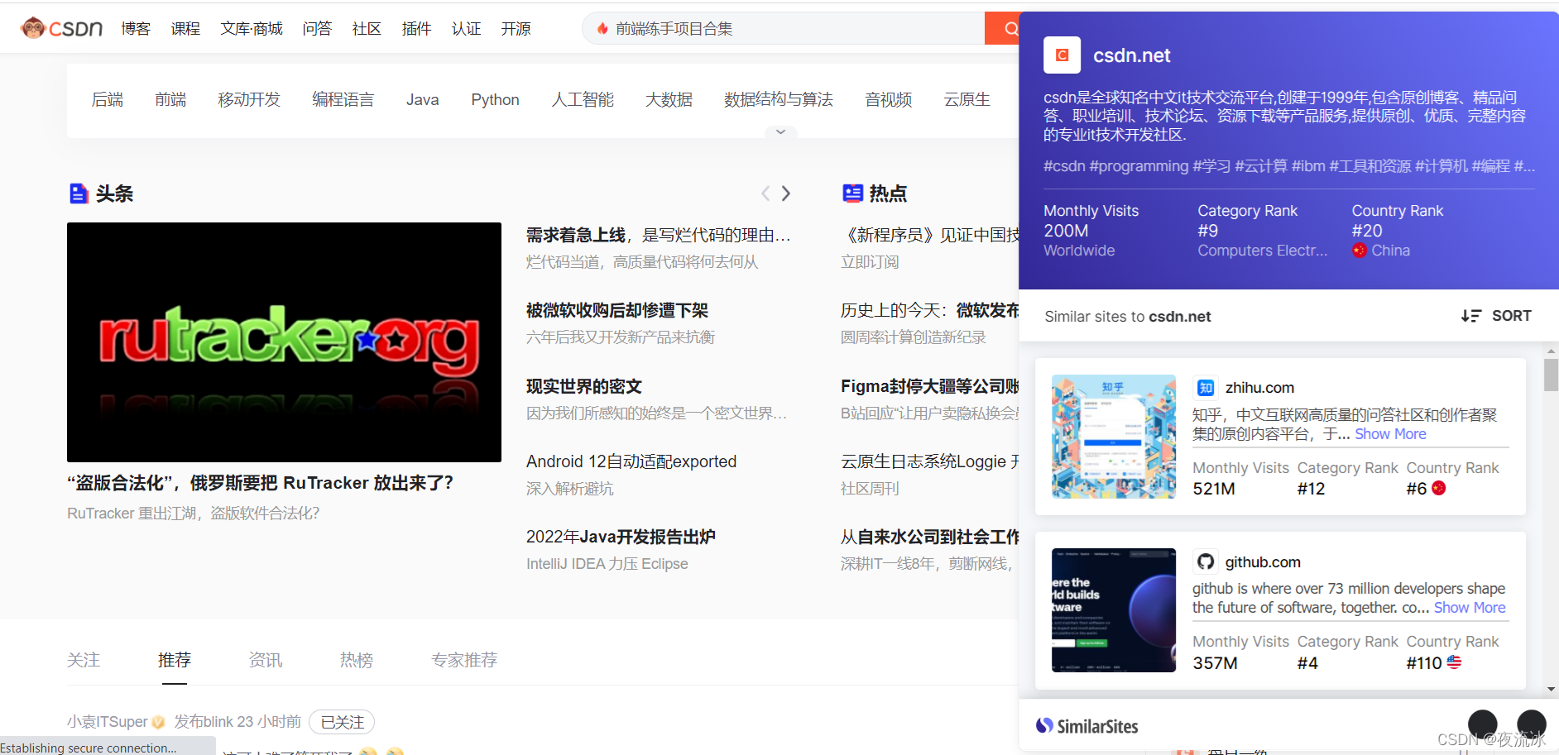1559x755 pixels.
Task: Select the 数据结构与算法 category
Action: [x=779, y=100]
